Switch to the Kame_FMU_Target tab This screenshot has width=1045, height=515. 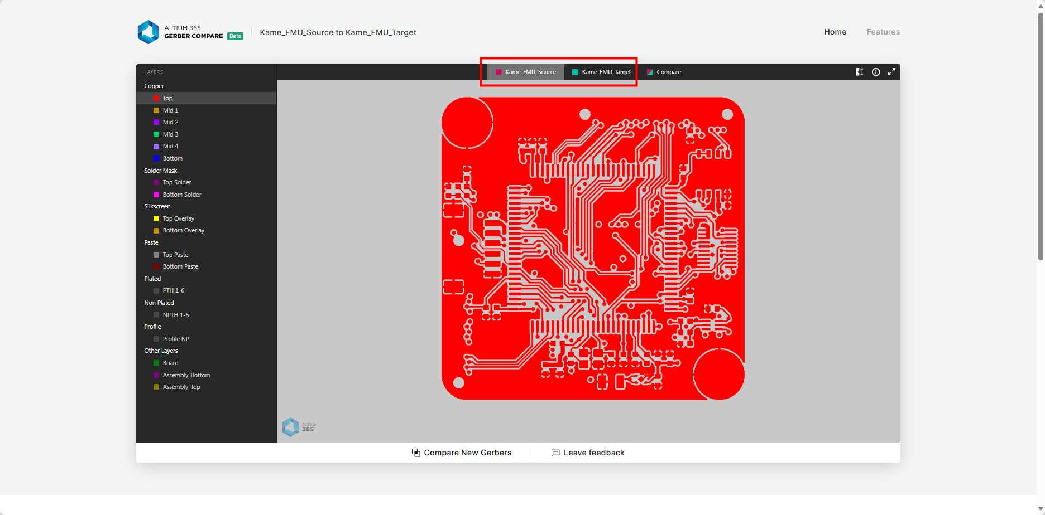click(601, 72)
